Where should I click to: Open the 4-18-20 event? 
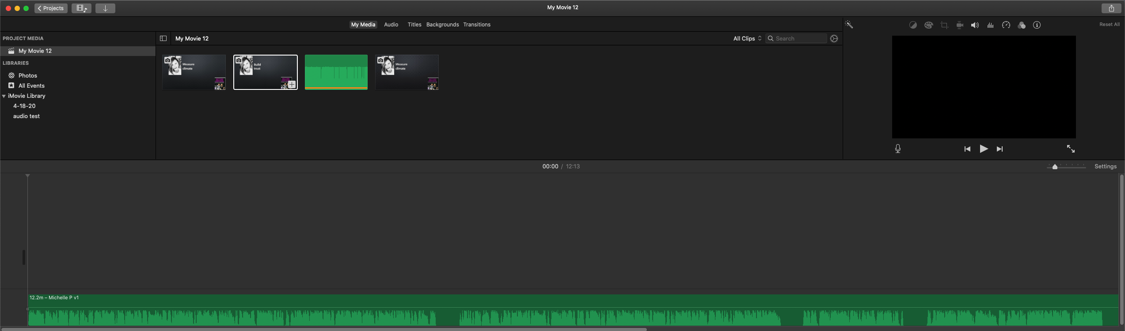click(x=24, y=106)
